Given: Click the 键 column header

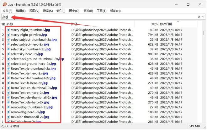Looking at the screenshot, I should click(x=3, y=24).
